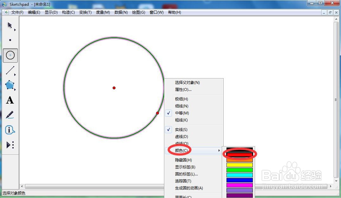This screenshot has width=341, height=198.
Task: Open the 变换(T) menu
Action: (x=85, y=12)
